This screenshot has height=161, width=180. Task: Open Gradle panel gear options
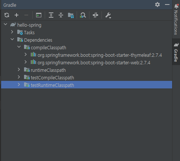pos(157,5)
